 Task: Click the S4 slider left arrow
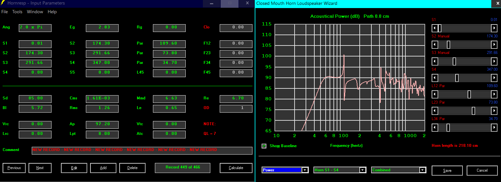(x=435, y=78)
